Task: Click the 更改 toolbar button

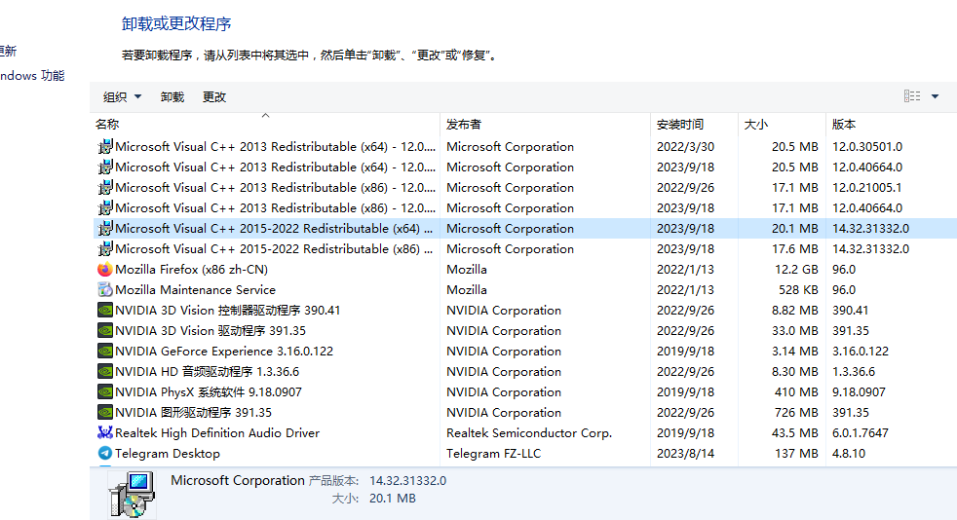Action: pos(214,97)
